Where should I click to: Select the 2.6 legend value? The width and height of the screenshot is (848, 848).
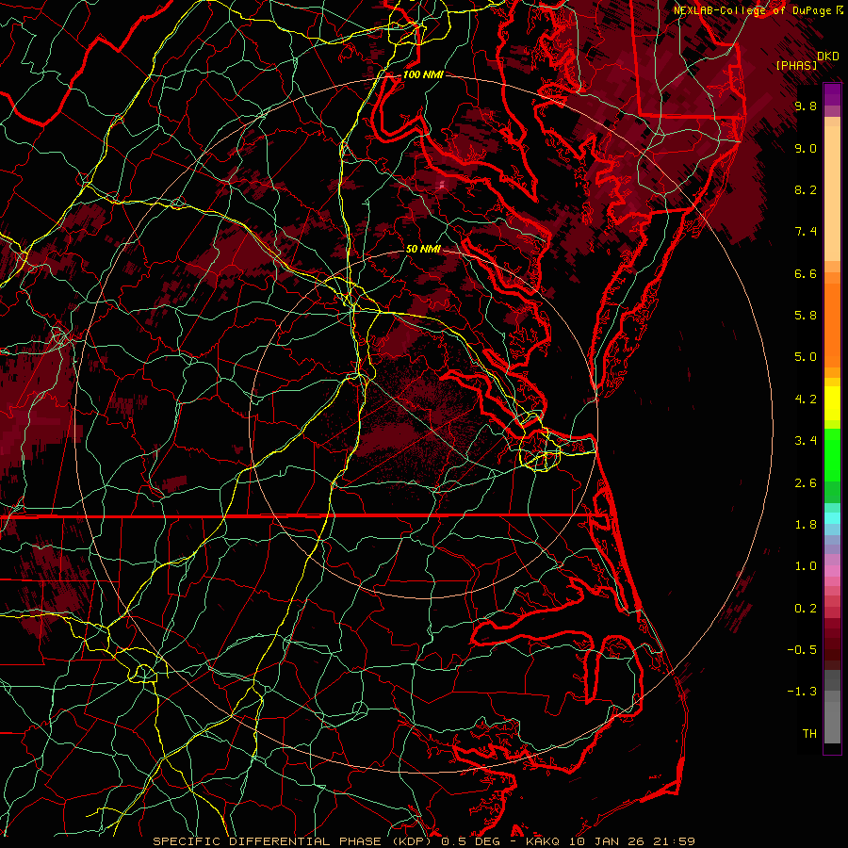806,483
